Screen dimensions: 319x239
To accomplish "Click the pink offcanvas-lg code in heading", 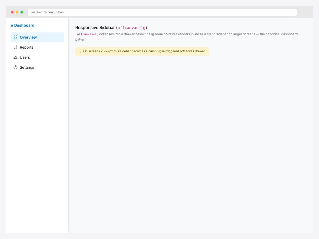I will coord(131,28).
